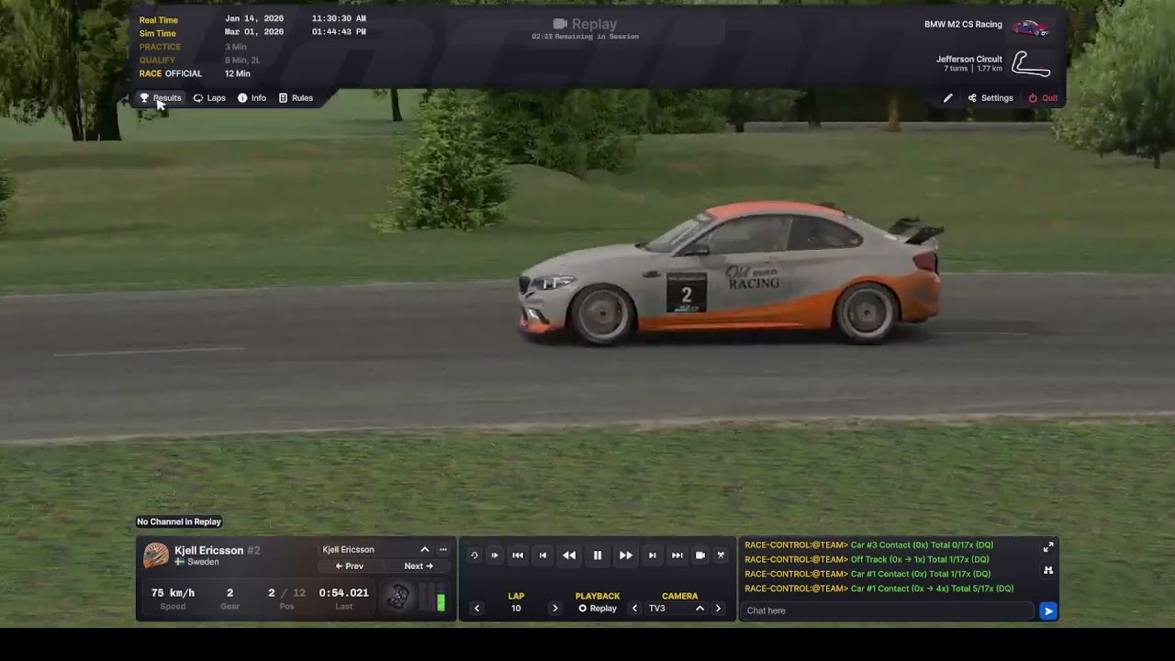Pause the replay playback

pos(598,555)
